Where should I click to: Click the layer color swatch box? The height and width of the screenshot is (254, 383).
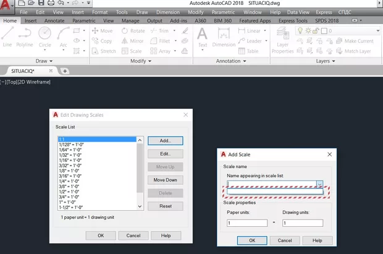(324, 31)
